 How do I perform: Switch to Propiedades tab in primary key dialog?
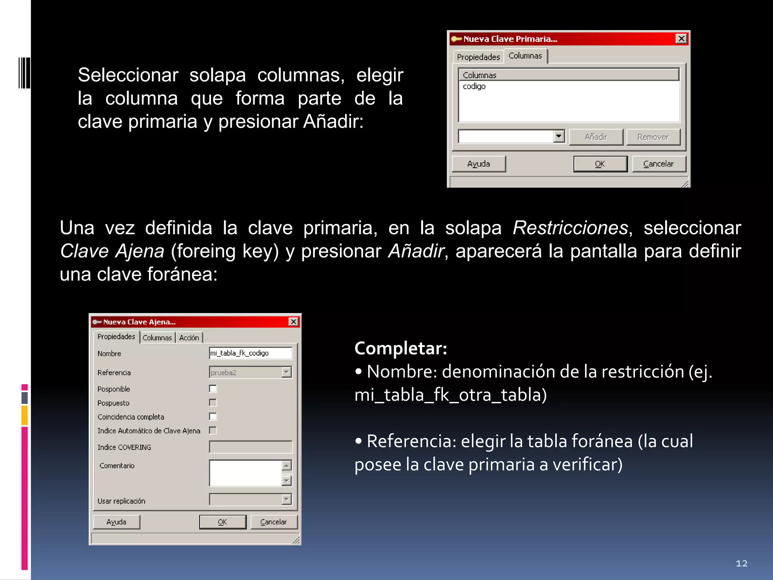click(x=478, y=57)
